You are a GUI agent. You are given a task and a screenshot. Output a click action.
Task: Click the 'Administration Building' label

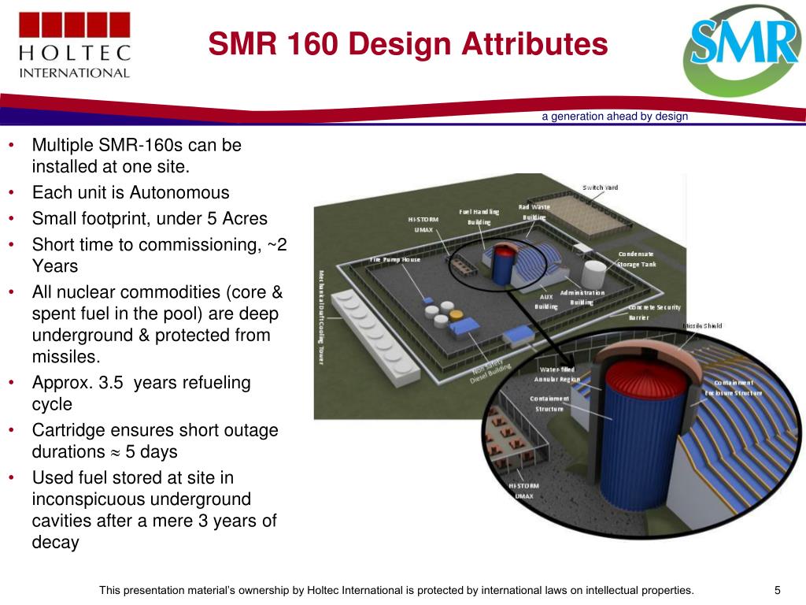click(x=582, y=297)
